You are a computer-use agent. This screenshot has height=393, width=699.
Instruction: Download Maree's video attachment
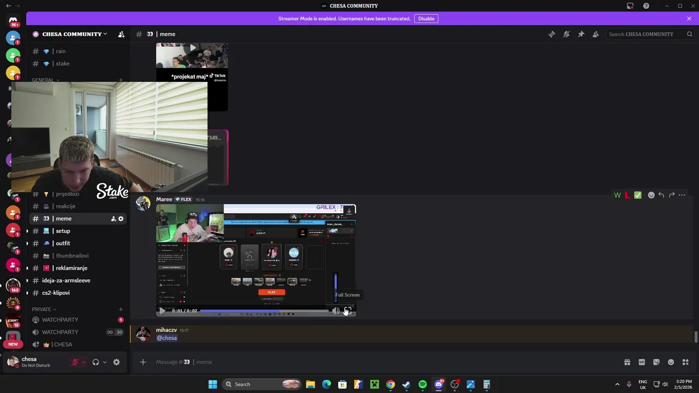349,211
